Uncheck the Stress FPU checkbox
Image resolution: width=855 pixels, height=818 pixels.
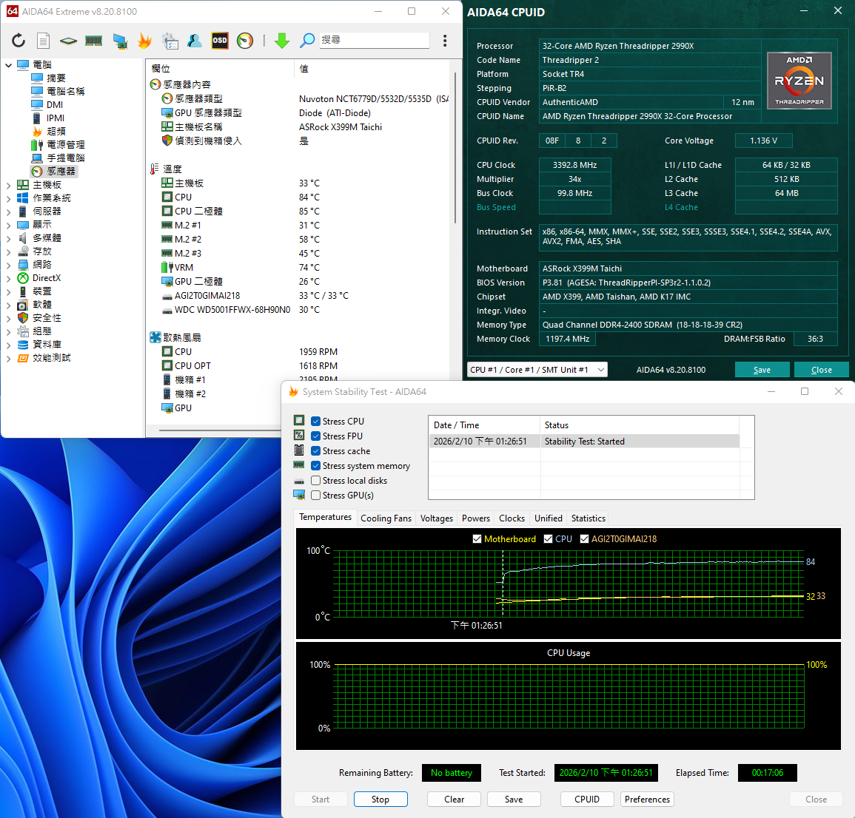click(x=316, y=436)
